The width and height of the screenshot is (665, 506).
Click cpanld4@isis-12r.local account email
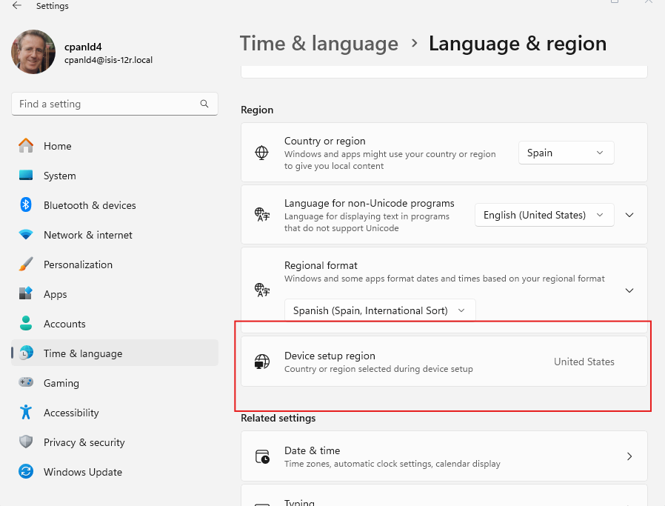click(x=109, y=60)
